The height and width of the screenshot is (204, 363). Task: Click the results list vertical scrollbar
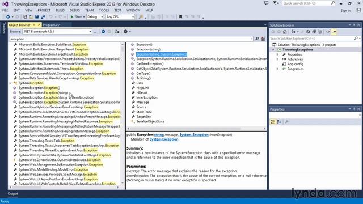point(123,113)
